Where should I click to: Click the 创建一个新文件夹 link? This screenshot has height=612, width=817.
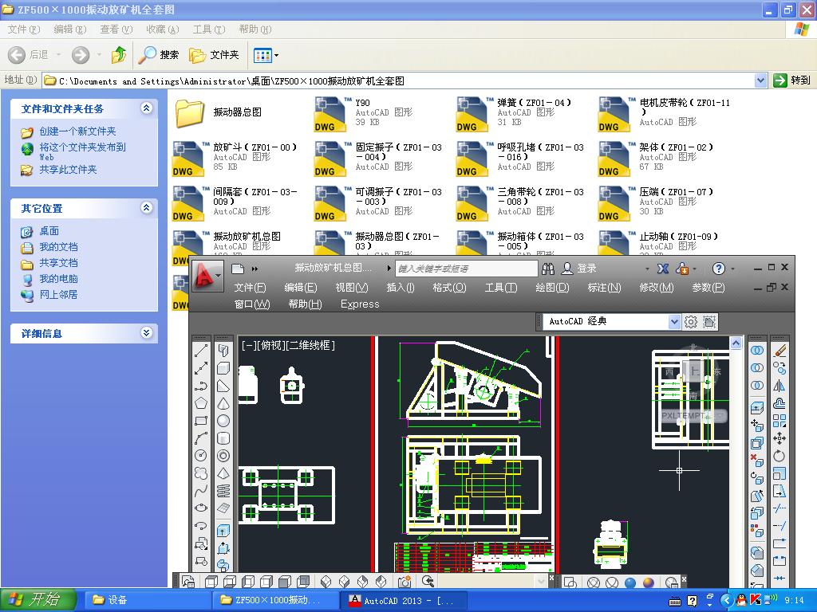click(x=77, y=131)
